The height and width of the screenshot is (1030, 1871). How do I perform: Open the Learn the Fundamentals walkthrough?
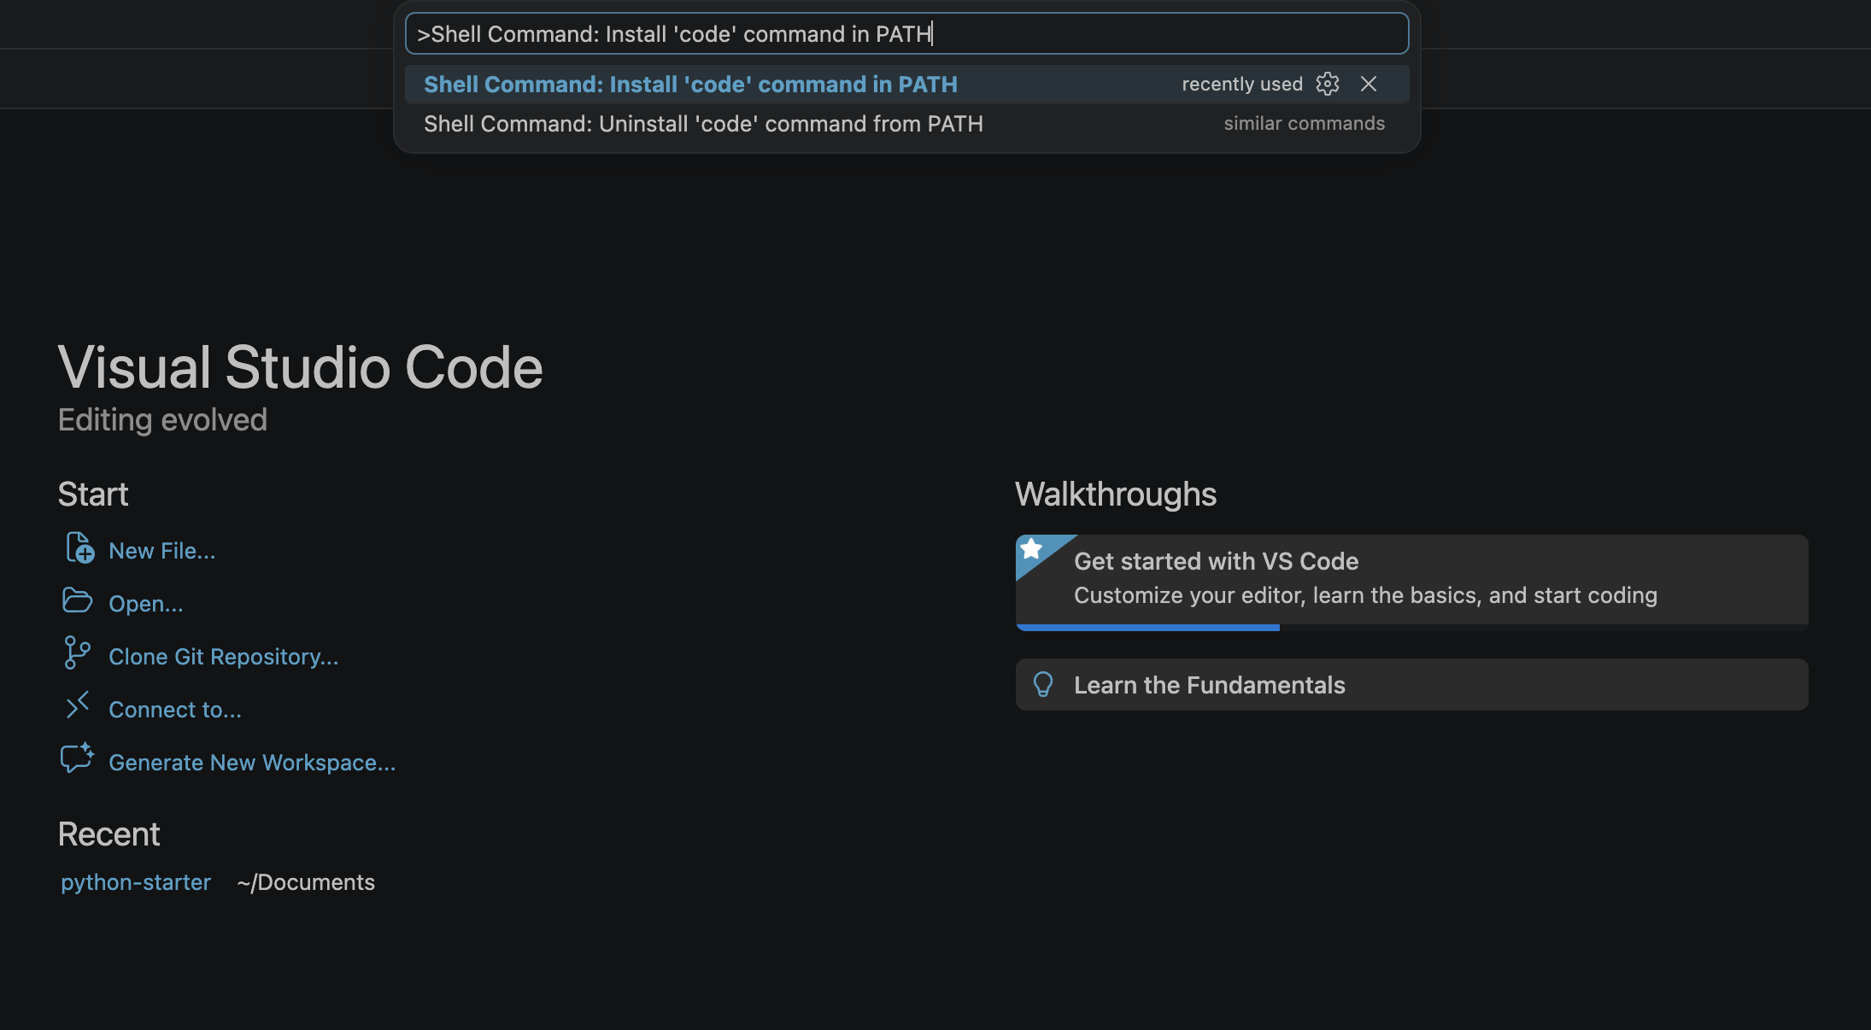click(1411, 684)
